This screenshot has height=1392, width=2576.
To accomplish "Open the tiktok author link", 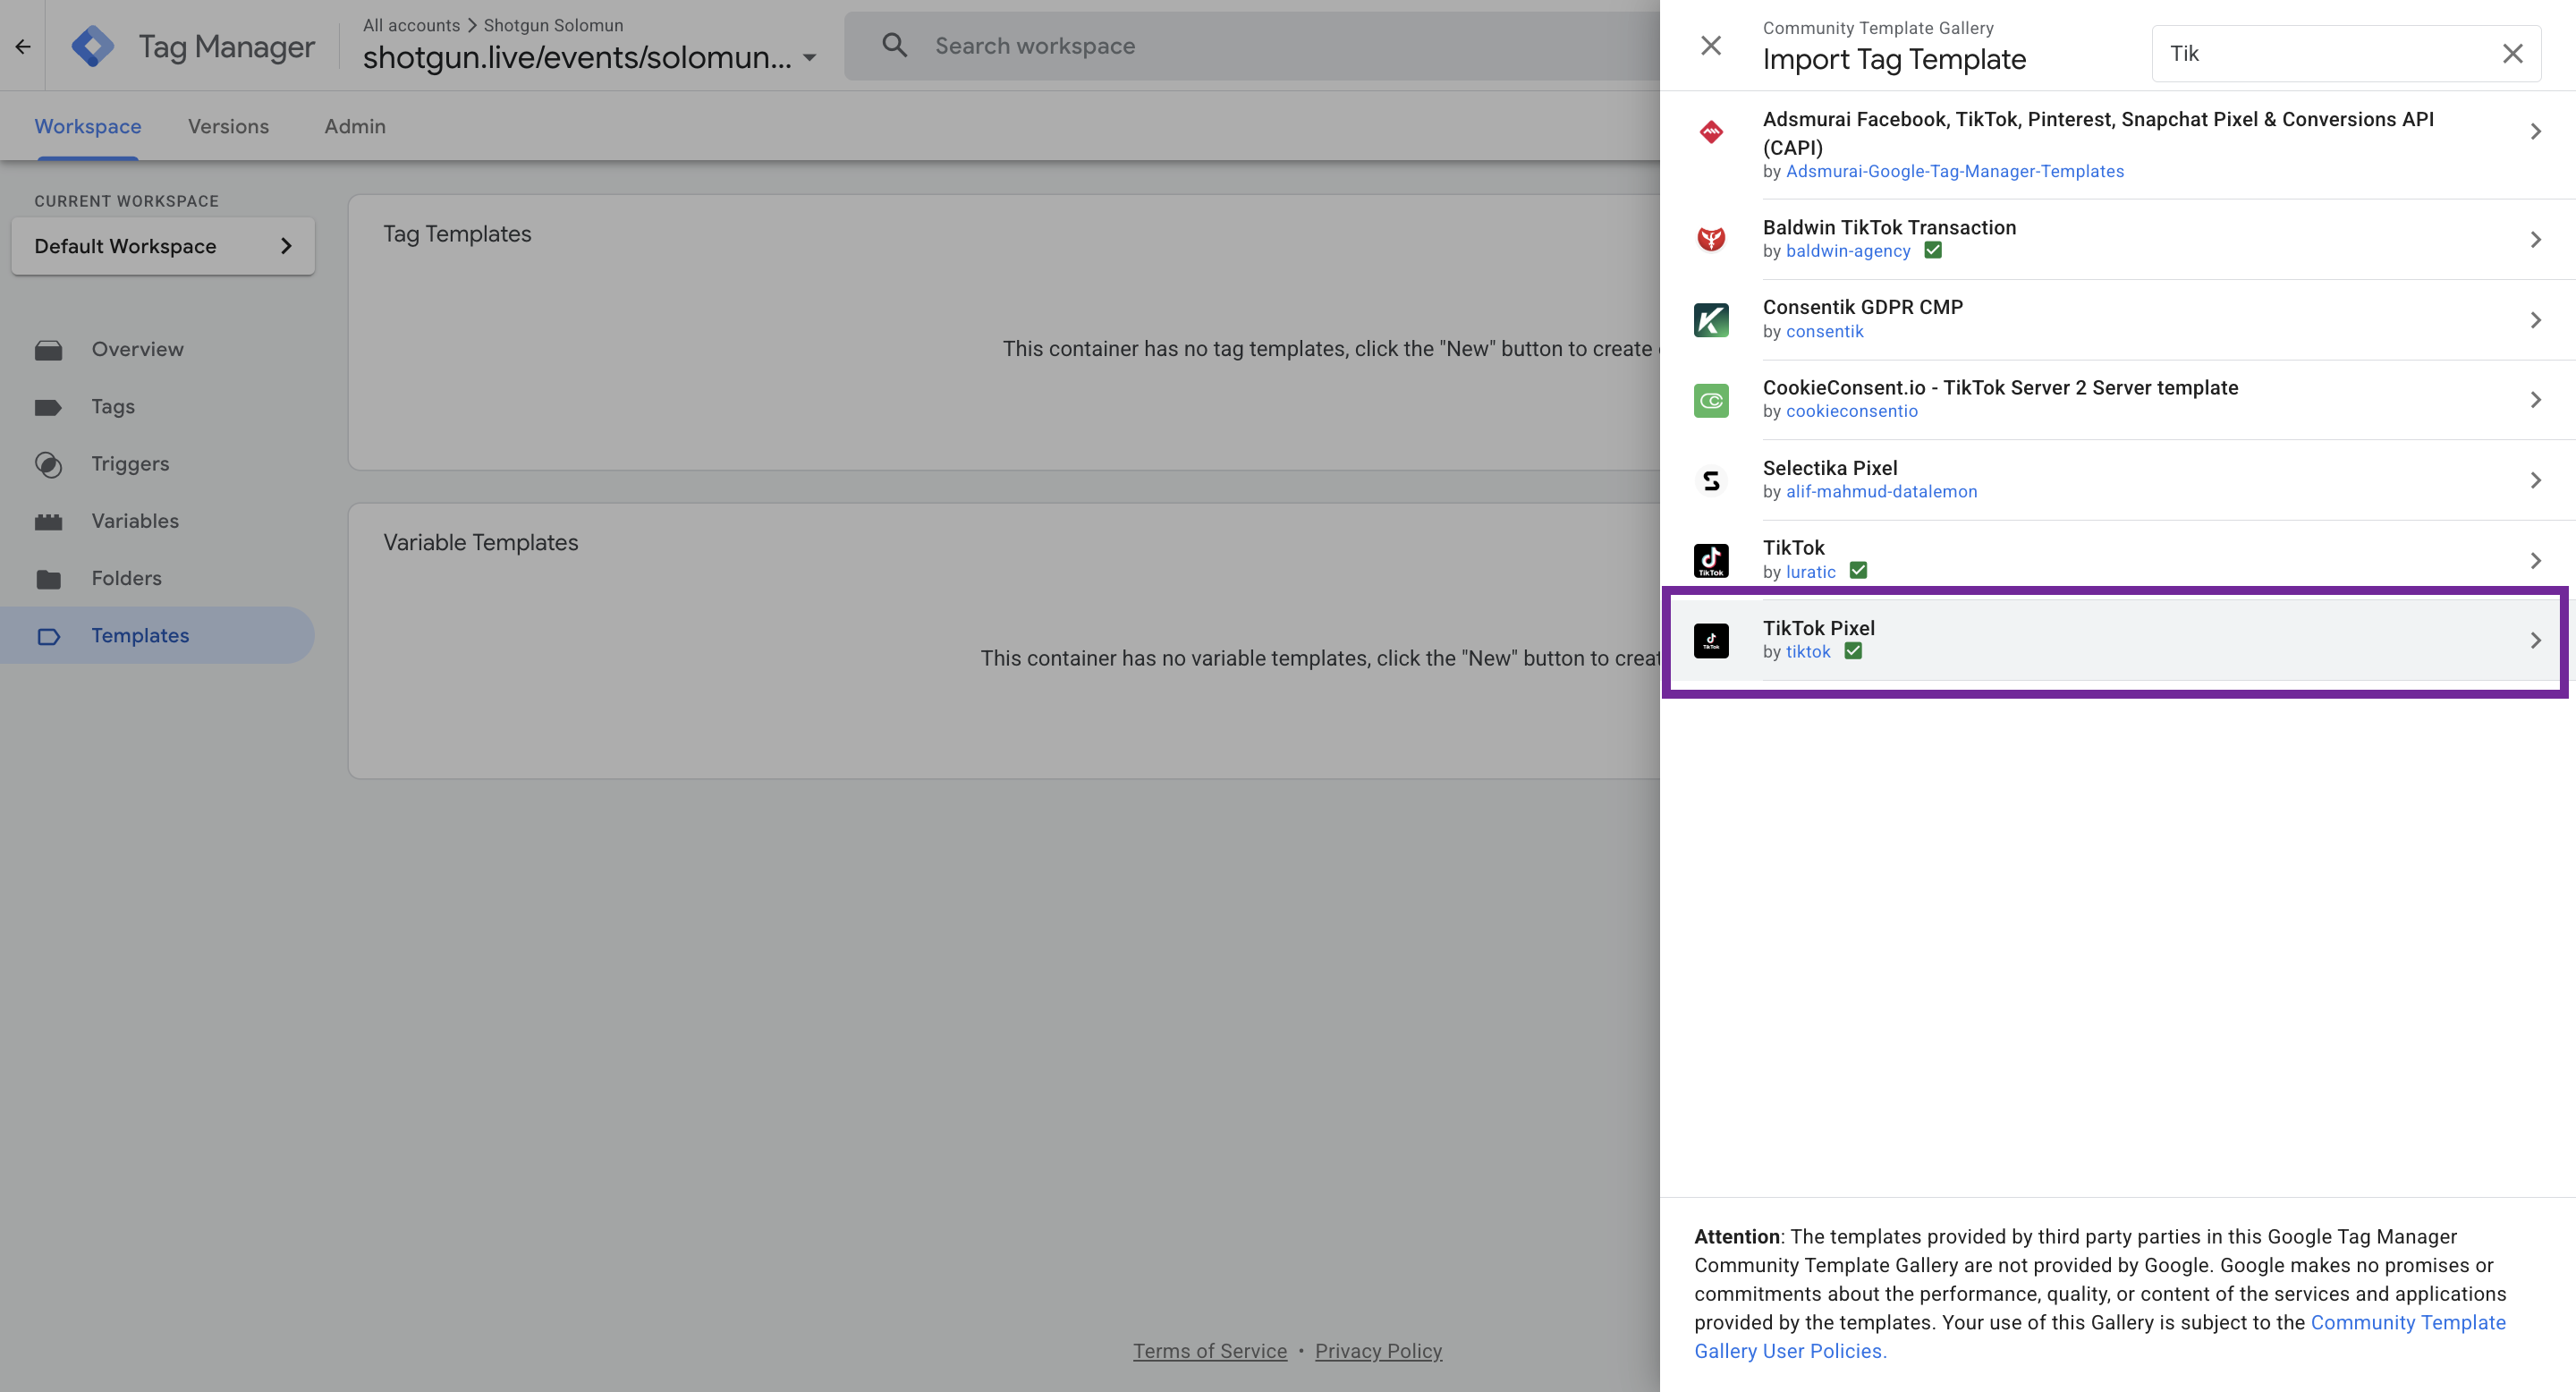I will pos(1807,652).
